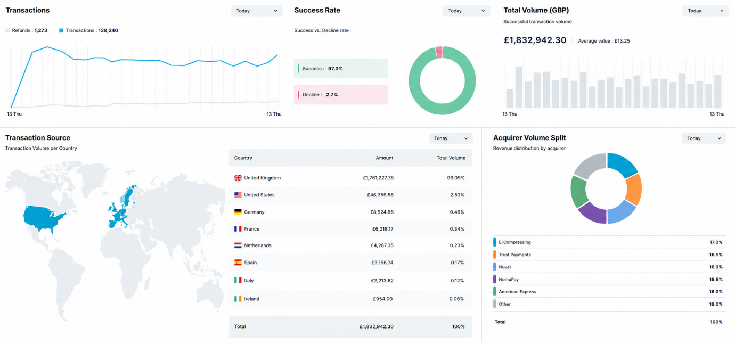The width and height of the screenshot is (735, 344).
Task: Click the United Kingdom flag icon
Action: (x=238, y=178)
